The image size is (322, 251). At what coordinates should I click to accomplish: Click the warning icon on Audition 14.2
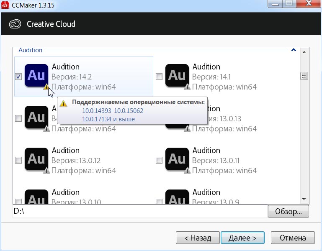pyautogui.click(x=46, y=87)
